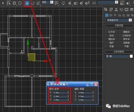Image resolution: width=134 pixels, height=112 pixels.
Task: Click the absolute world X value field
Action: (x=60, y=93)
